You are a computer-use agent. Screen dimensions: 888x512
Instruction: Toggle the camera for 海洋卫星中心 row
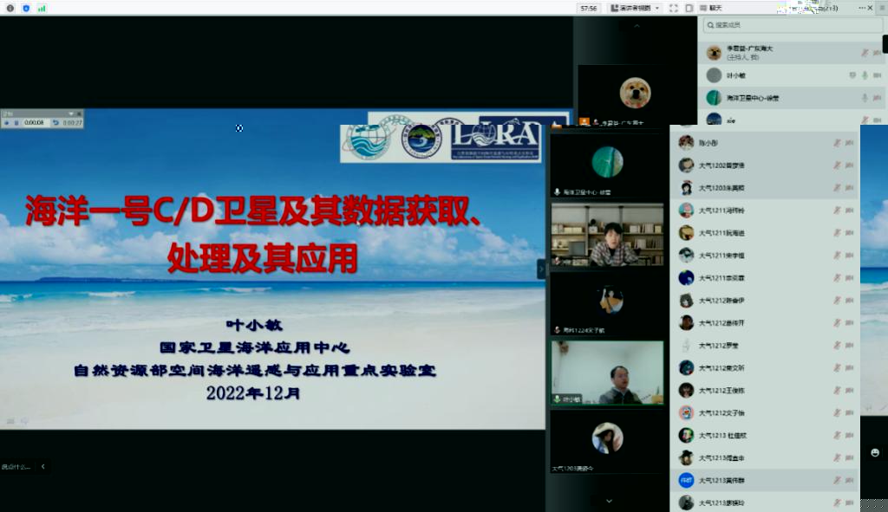pyautogui.click(x=877, y=98)
